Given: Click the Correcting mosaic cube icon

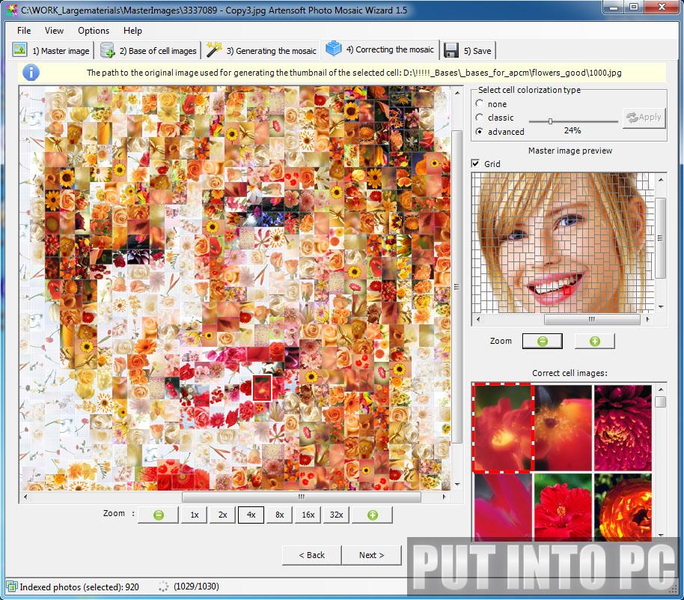Looking at the screenshot, I should point(334,49).
